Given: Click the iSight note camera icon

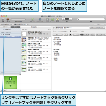Looking at the screenshot, I should tap(40, 19).
